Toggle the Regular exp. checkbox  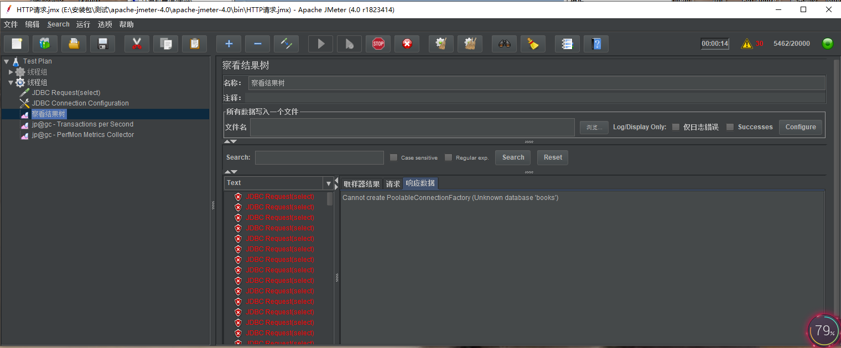448,157
